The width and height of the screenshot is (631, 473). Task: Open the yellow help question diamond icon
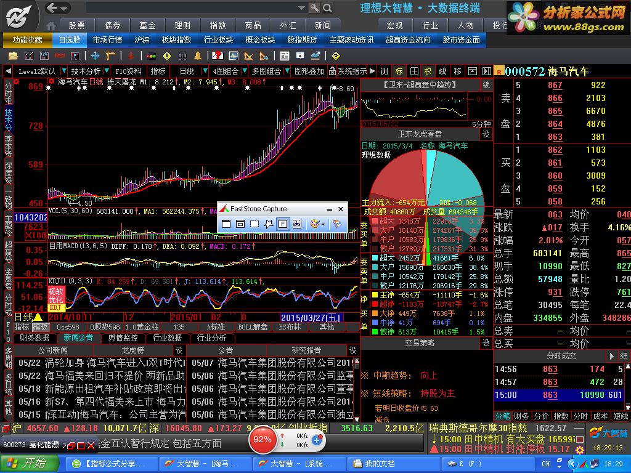coord(336,56)
